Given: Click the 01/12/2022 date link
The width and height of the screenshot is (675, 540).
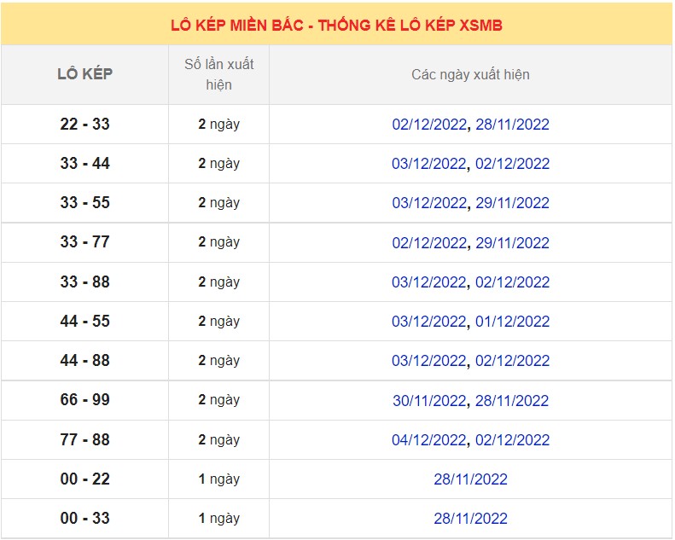Looking at the screenshot, I should point(512,322).
